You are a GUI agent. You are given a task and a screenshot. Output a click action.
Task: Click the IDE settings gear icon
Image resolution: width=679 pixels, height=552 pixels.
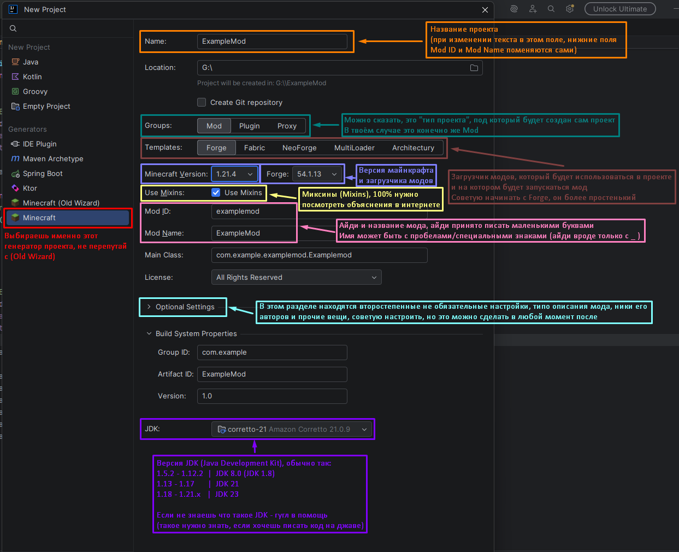click(570, 9)
